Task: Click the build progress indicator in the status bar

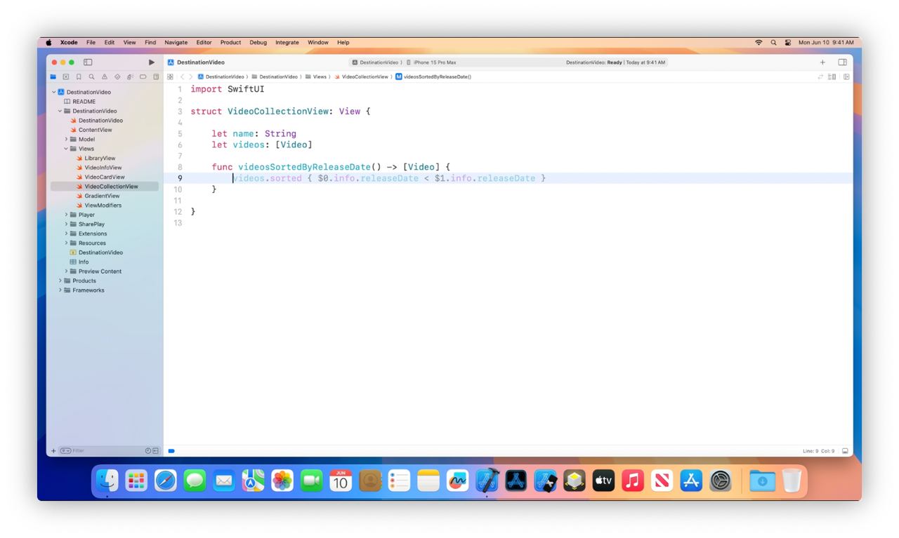Action: [171, 450]
